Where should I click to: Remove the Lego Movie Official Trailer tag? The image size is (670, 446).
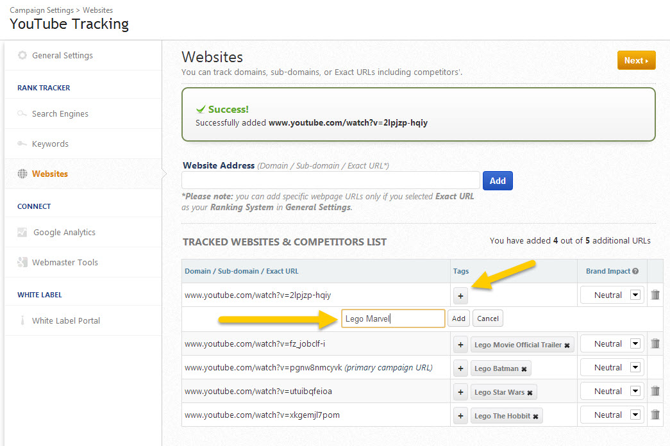point(567,345)
